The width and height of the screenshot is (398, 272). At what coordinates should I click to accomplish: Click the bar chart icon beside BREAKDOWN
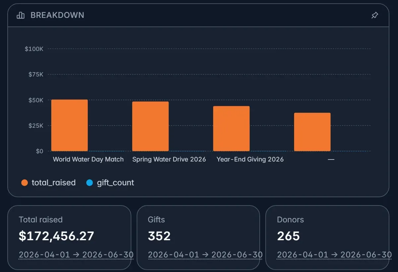(x=21, y=15)
